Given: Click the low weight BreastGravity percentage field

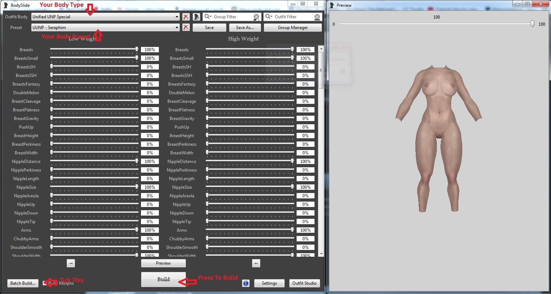Looking at the screenshot, I should click(150, 119).
